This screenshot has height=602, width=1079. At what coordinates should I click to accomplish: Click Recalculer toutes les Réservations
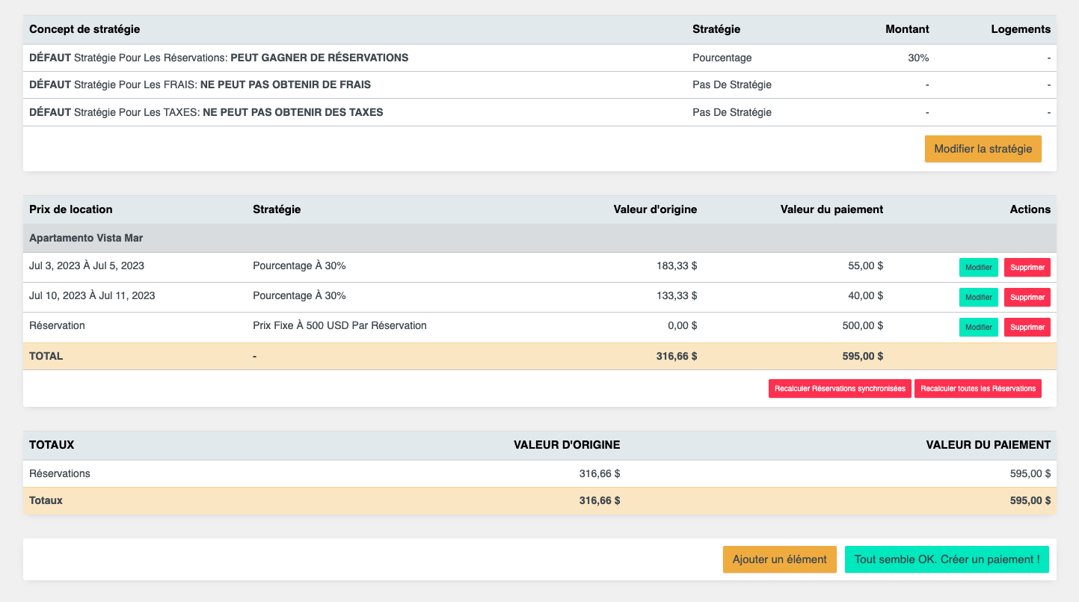click(978, 388)
